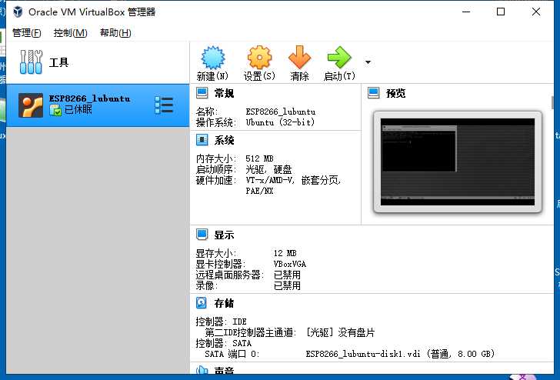This screenshot has height=380, width=560.
Task: Click the VM name value ESP8266_lubuntu
Action: (280, 112)
